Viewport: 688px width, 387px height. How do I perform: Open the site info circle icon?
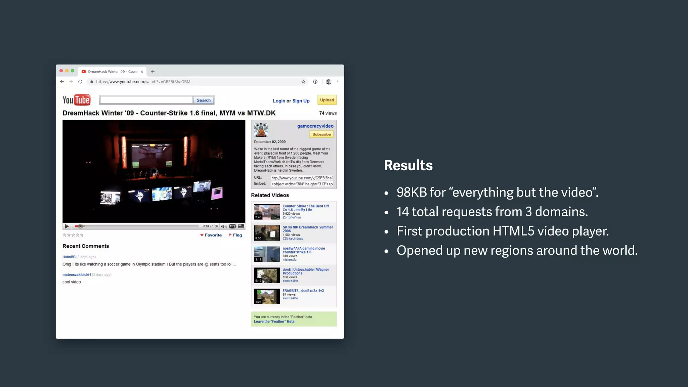pyautogui.click(x=315, y=82)
